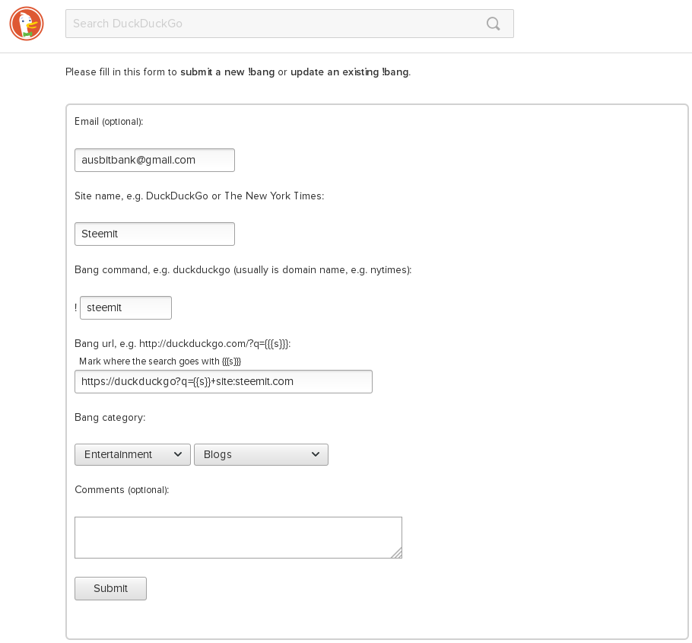Open the Blogs subcategory dropdown
Viewport: 692px width, 643px height.
point(261,454)
